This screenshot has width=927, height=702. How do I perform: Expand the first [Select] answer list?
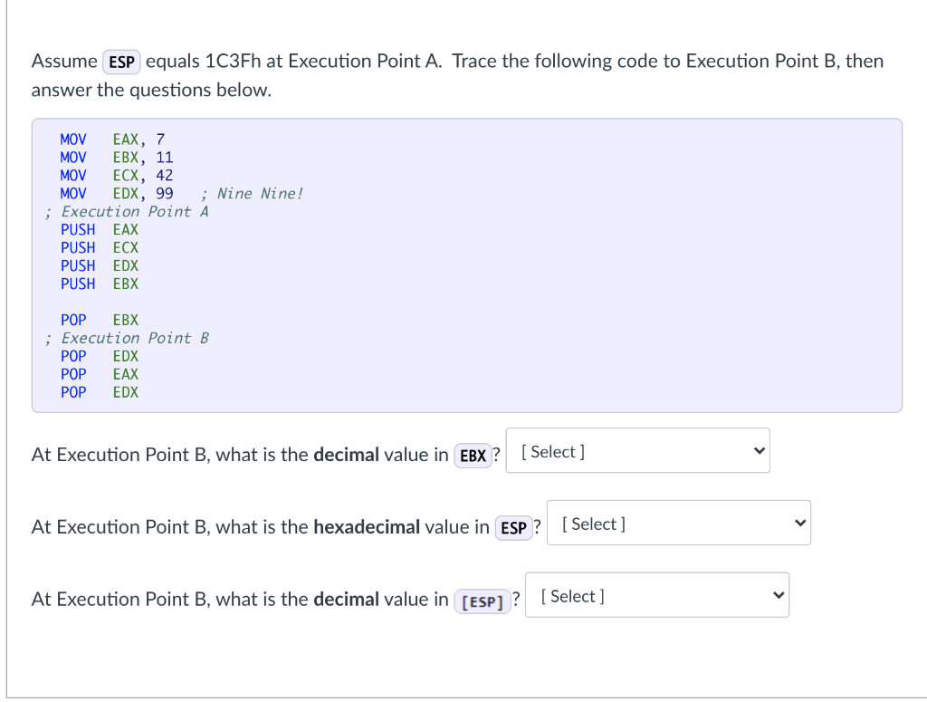coord(636,450)
